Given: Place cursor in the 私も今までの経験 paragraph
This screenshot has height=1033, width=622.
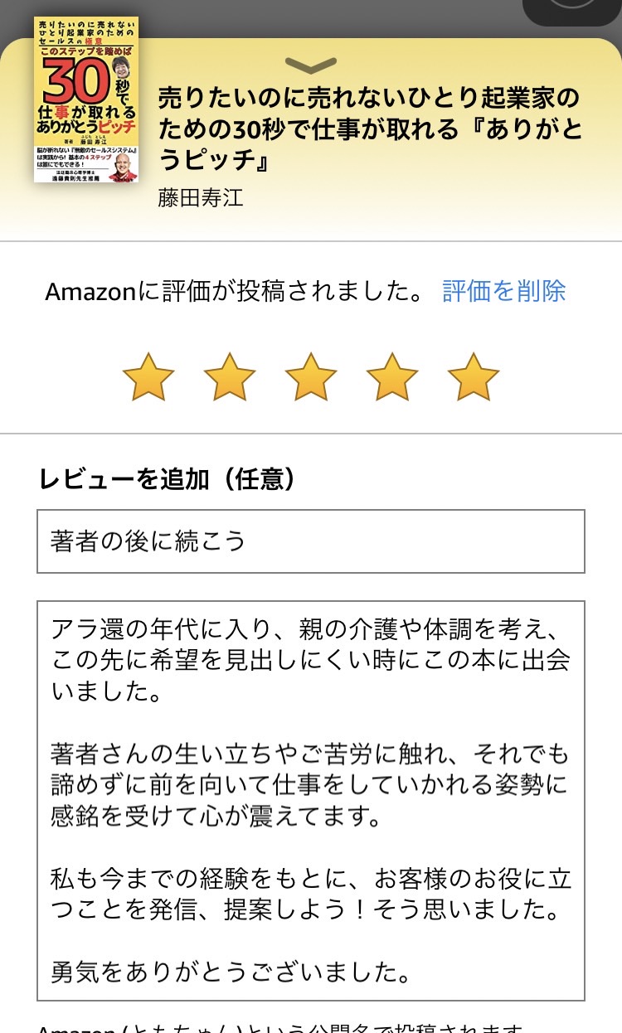Looking at the screenshot, I should 311,895.
